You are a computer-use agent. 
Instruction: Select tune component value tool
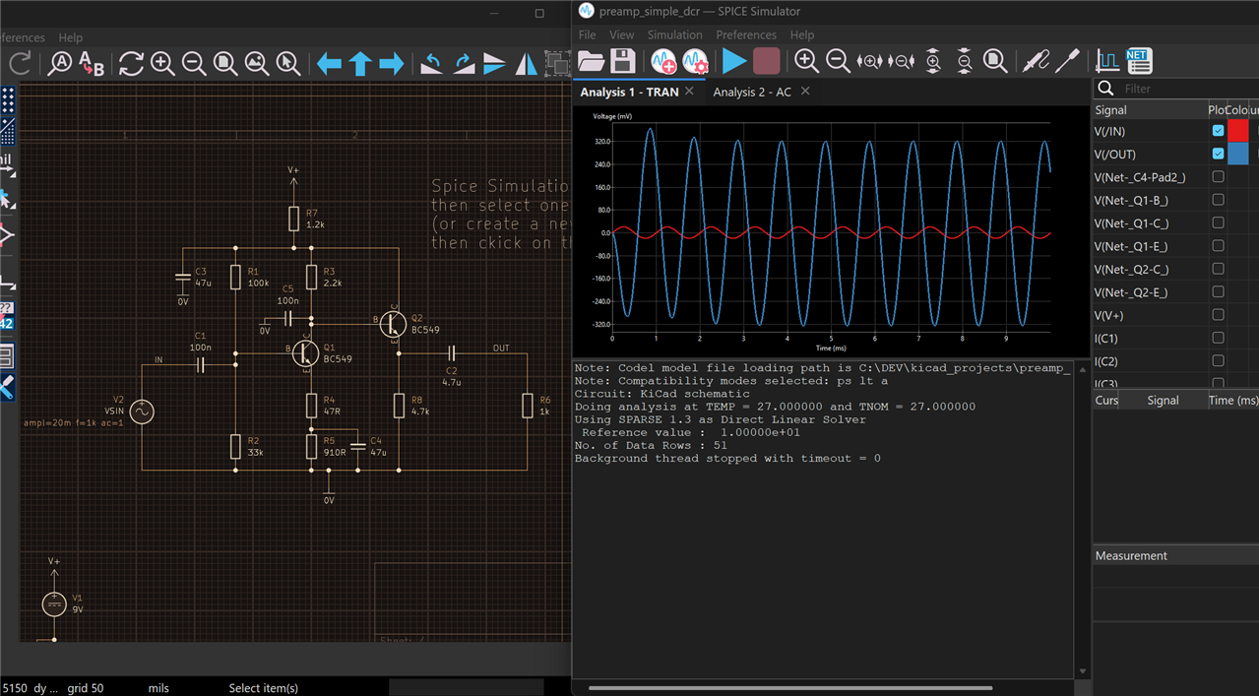click(x=1067, y=61)
